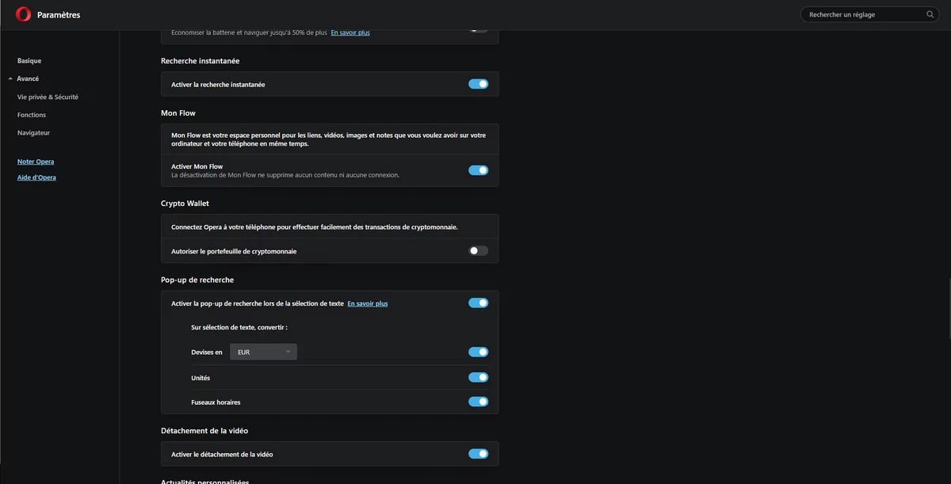The height and width of the screenshot is (484, 951).
Task: Open the Basique settings section
Action: [29, 61]
